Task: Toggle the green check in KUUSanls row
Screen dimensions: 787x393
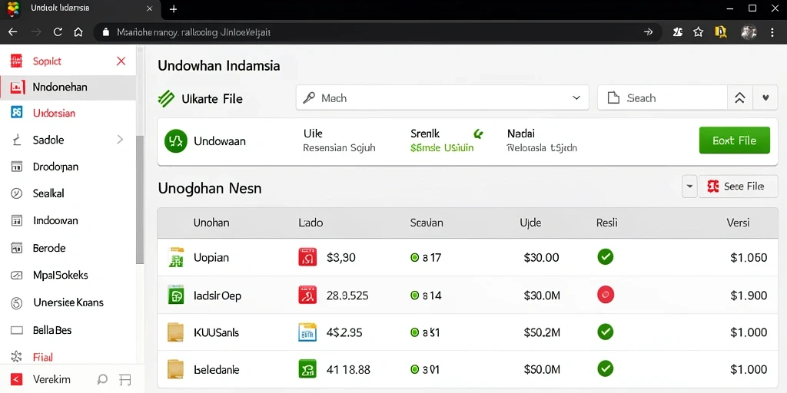Action: 606,332
